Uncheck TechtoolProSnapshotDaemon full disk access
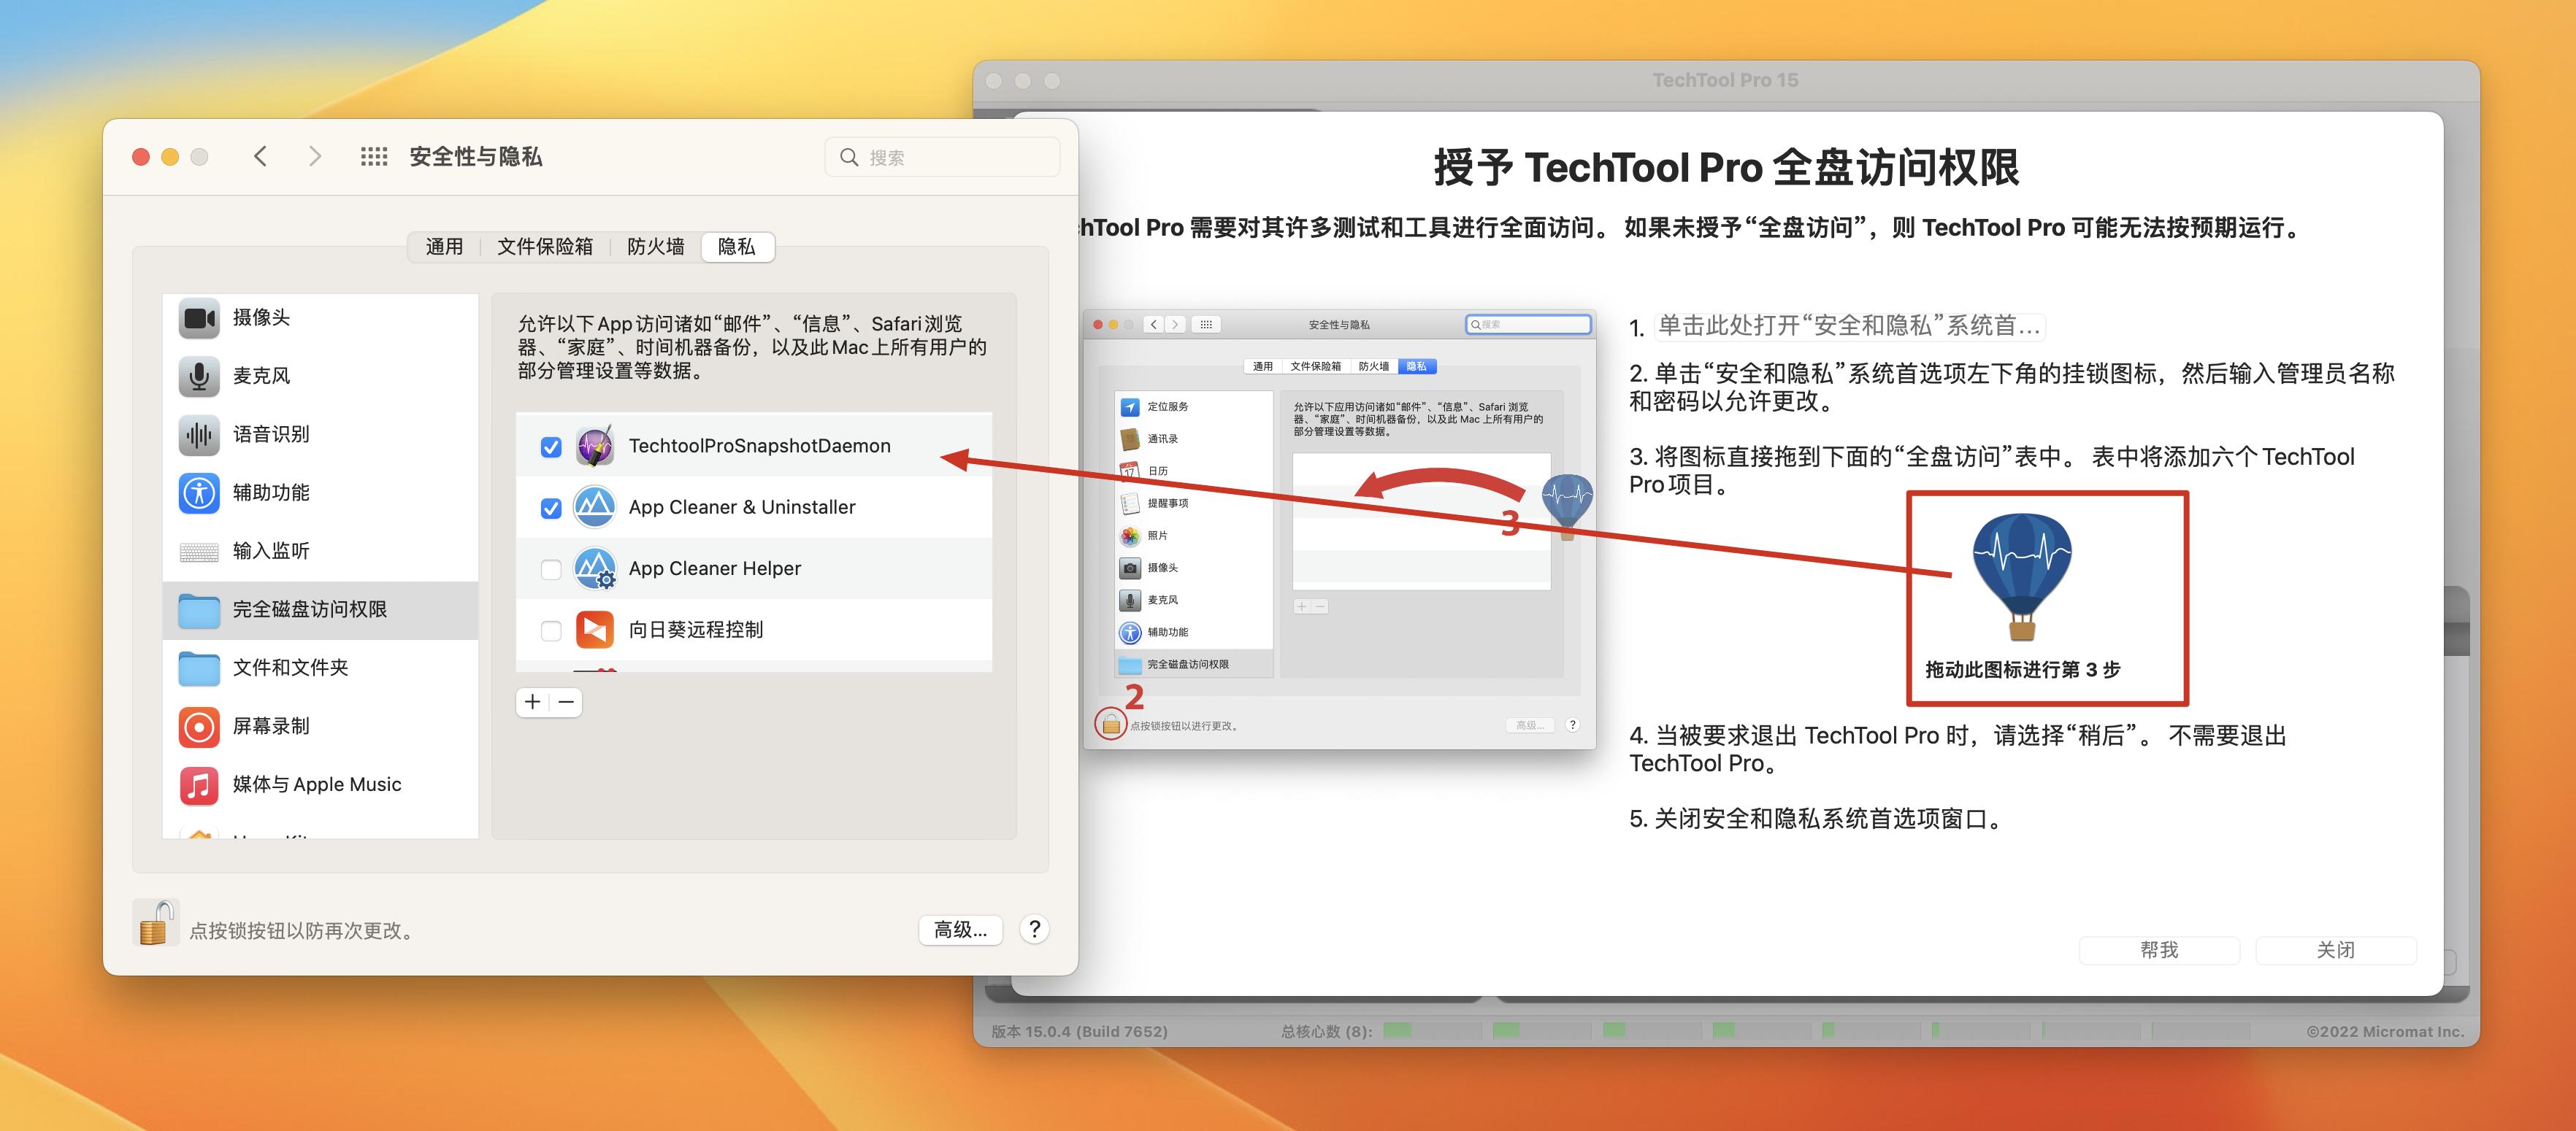The height and width of the screenshot is (1131, 2576). [x=551, y=447]
